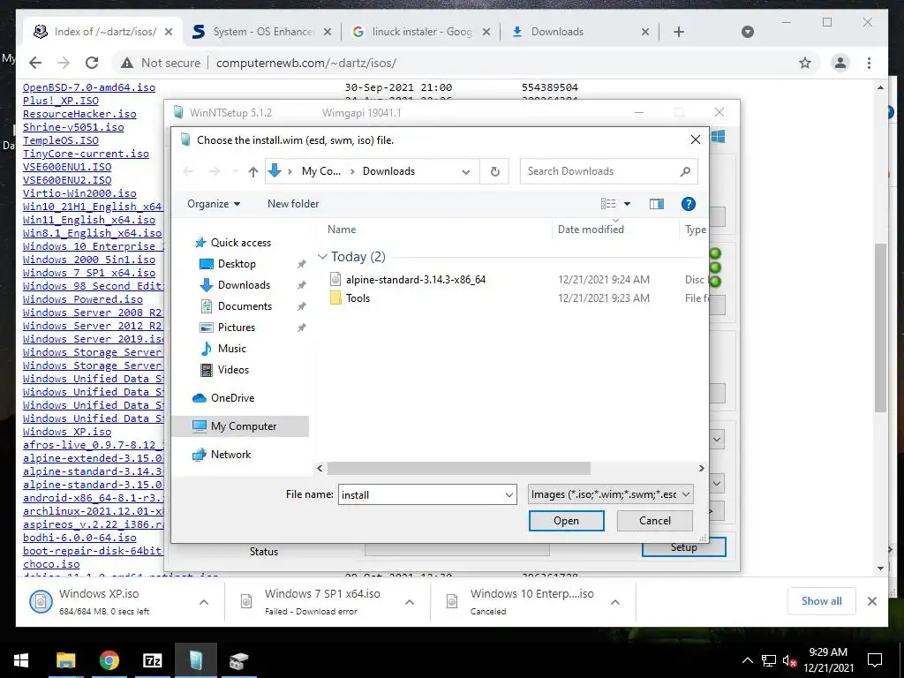Show hidden system tray icons

click(x=747, y=660)
